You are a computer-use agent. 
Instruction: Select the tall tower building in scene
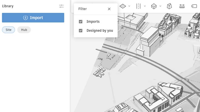(x=149, y=41)
